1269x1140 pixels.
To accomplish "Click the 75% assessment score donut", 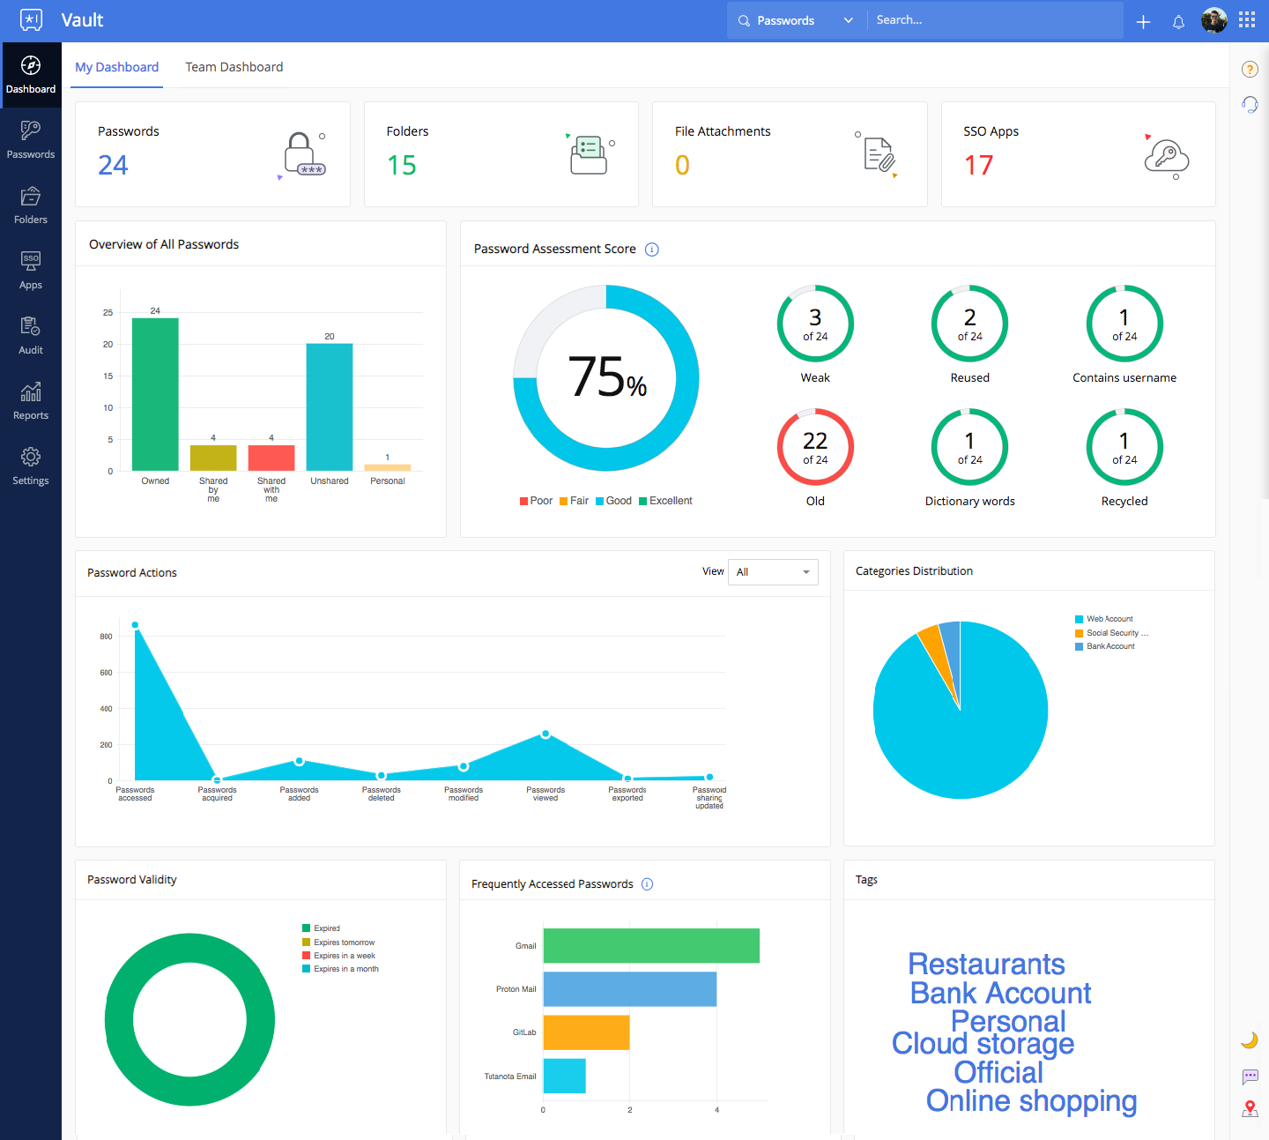I will click(606, 378).
